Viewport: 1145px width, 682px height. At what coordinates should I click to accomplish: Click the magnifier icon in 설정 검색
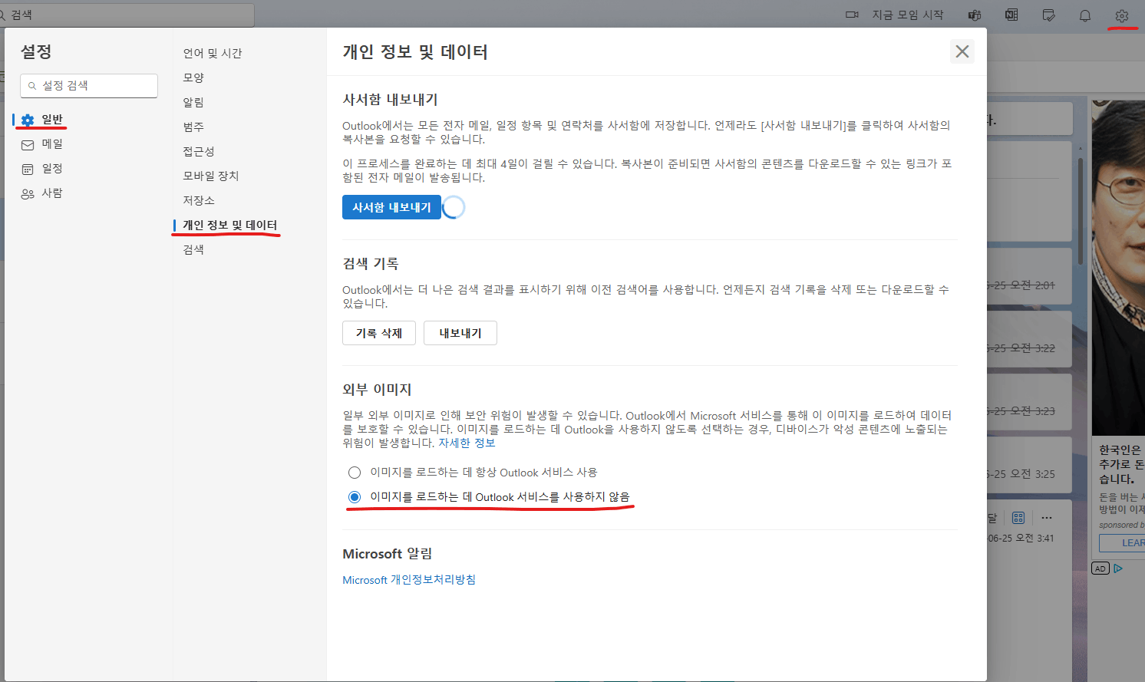(x=32, y=86)
